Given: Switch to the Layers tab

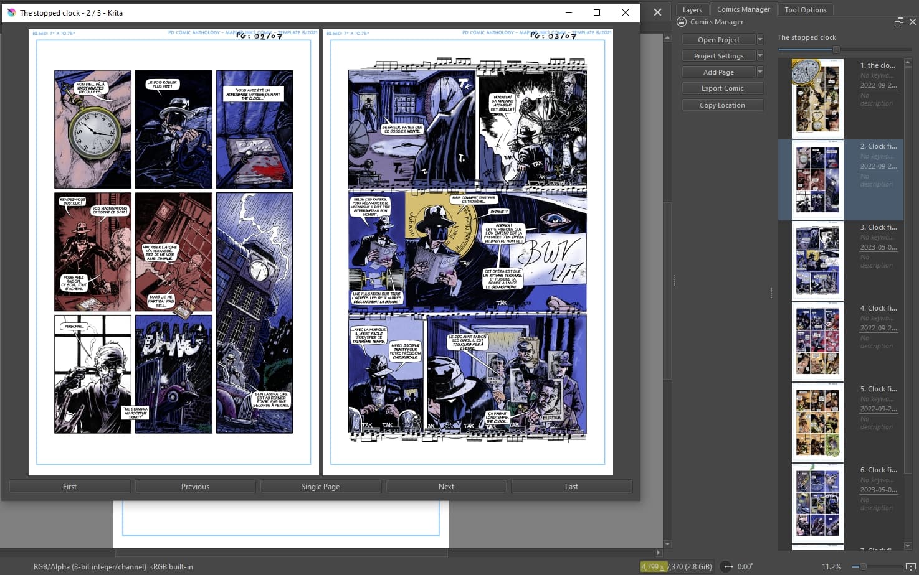Looking at the screenshot, I should [x=692, y=10].
